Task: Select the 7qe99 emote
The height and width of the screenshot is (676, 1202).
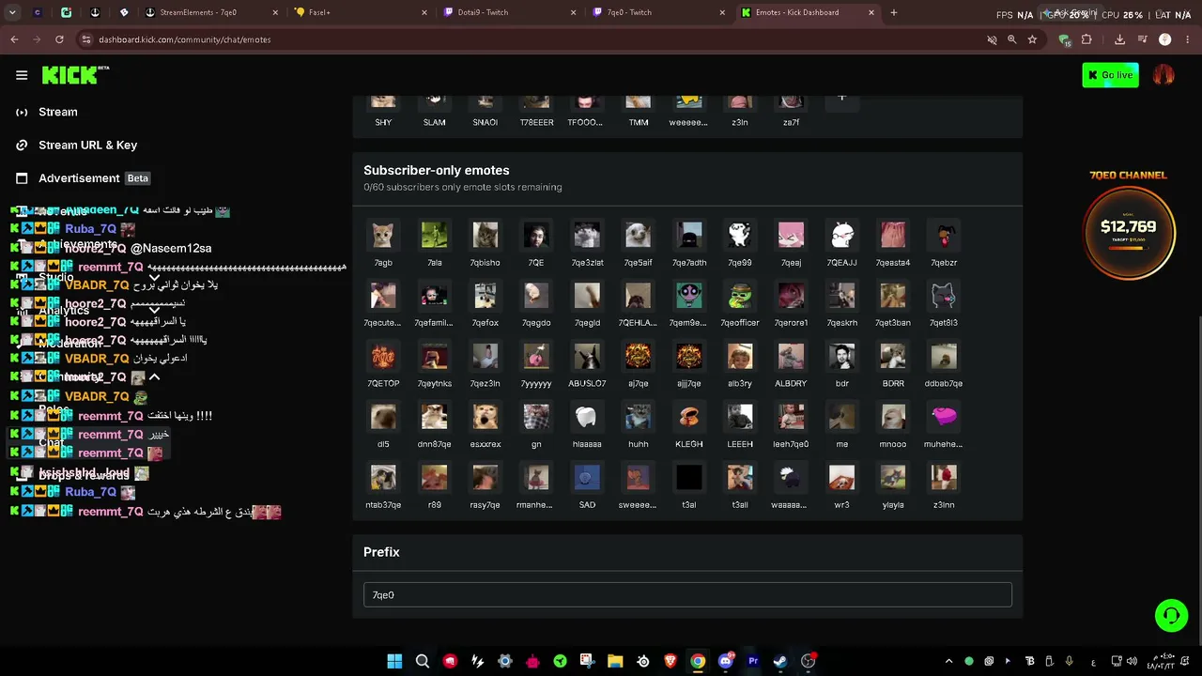Action: pyautogui.click(x=740, y=235)
